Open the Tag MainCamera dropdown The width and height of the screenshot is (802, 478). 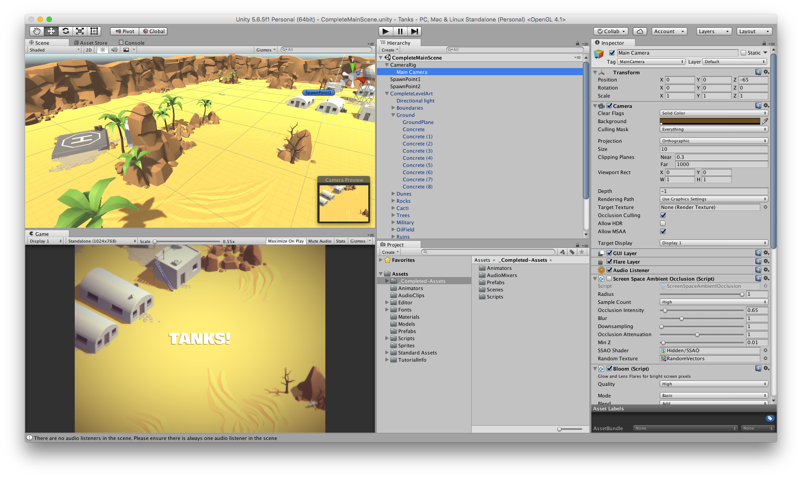pyautogui.click(x=651, y=62)
